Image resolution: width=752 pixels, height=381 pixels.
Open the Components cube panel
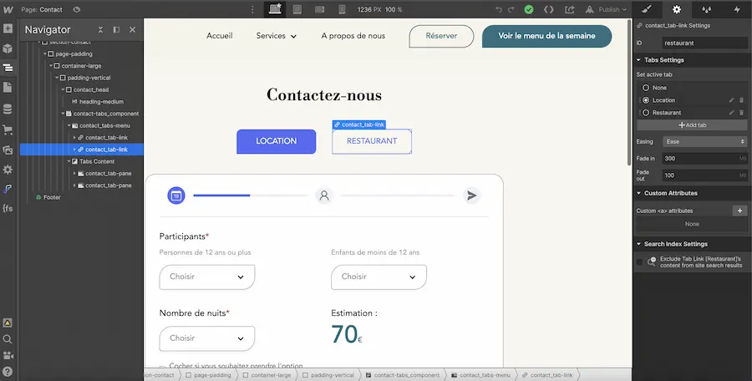click(8, 48)
